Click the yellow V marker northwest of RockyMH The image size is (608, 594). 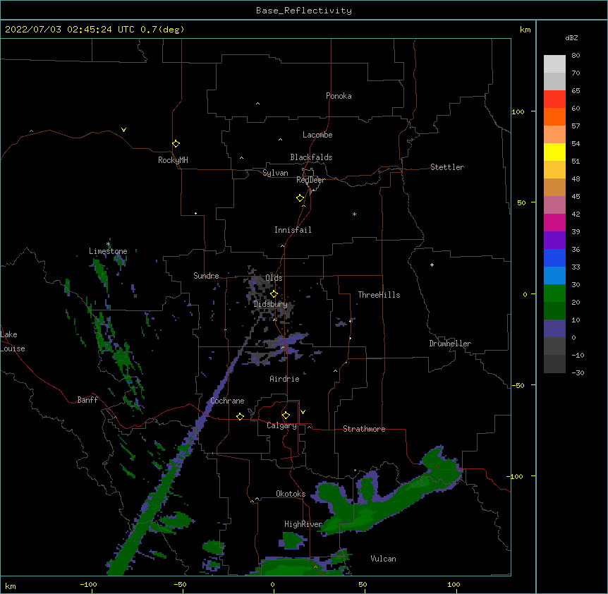tap(123, 130)
